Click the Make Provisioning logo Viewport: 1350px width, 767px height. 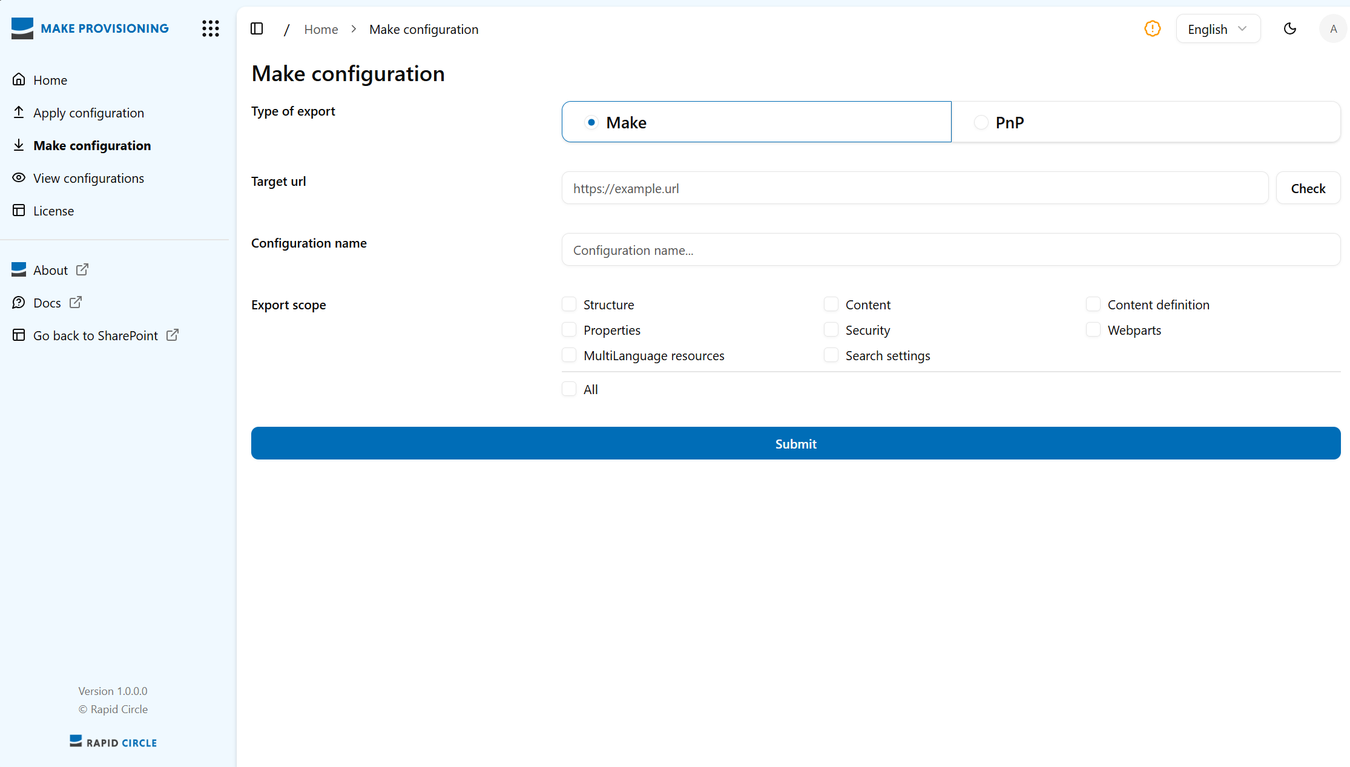pos(90,28)
